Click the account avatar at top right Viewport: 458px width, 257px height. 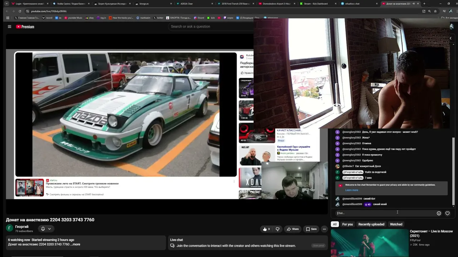[452, 26]
